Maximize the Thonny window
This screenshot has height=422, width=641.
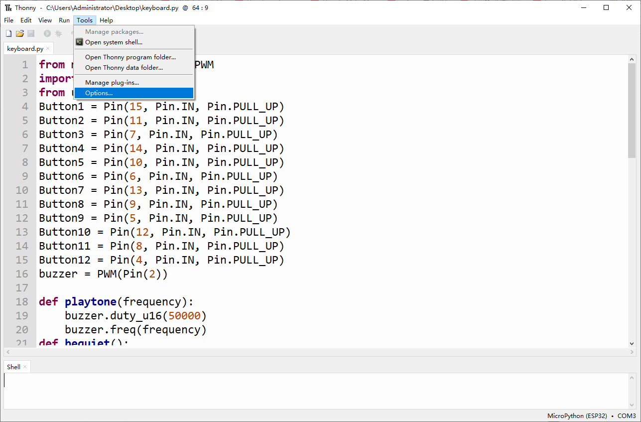click(606, 7)
